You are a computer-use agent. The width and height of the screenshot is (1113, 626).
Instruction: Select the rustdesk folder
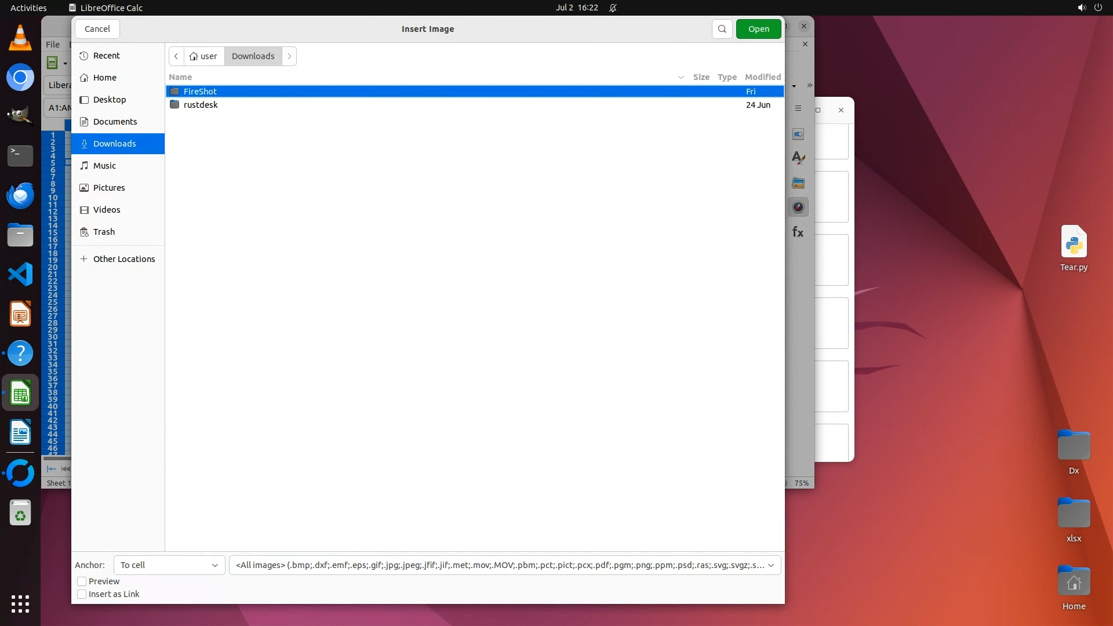pyautogui.click(x=201, y=105)
